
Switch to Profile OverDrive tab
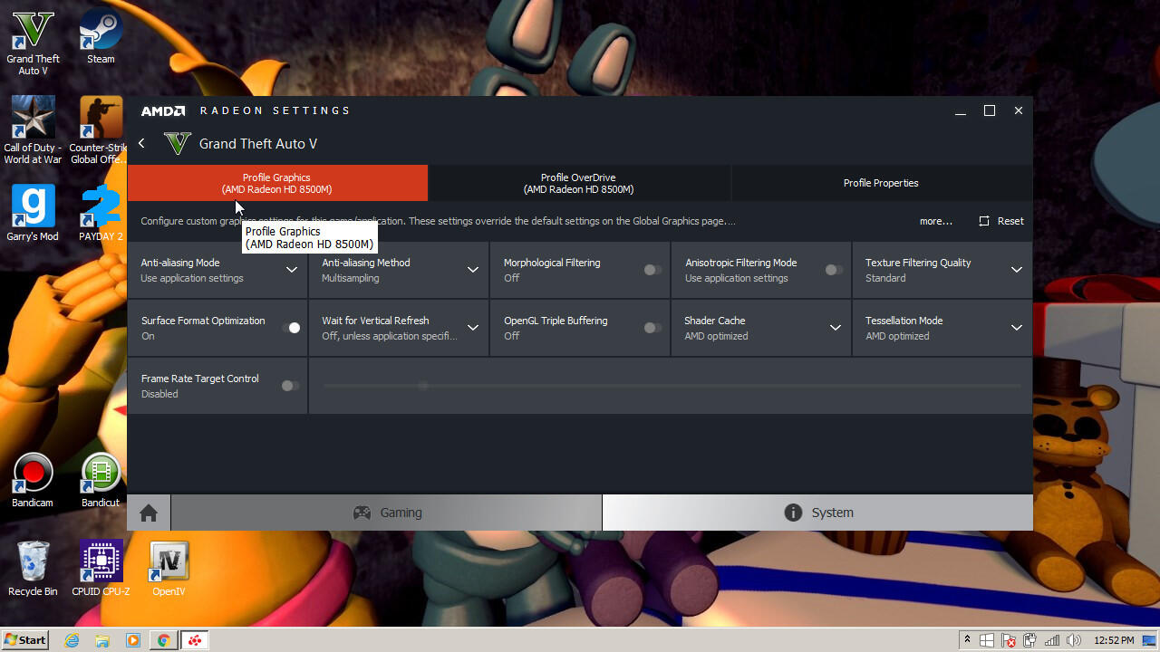579,183
